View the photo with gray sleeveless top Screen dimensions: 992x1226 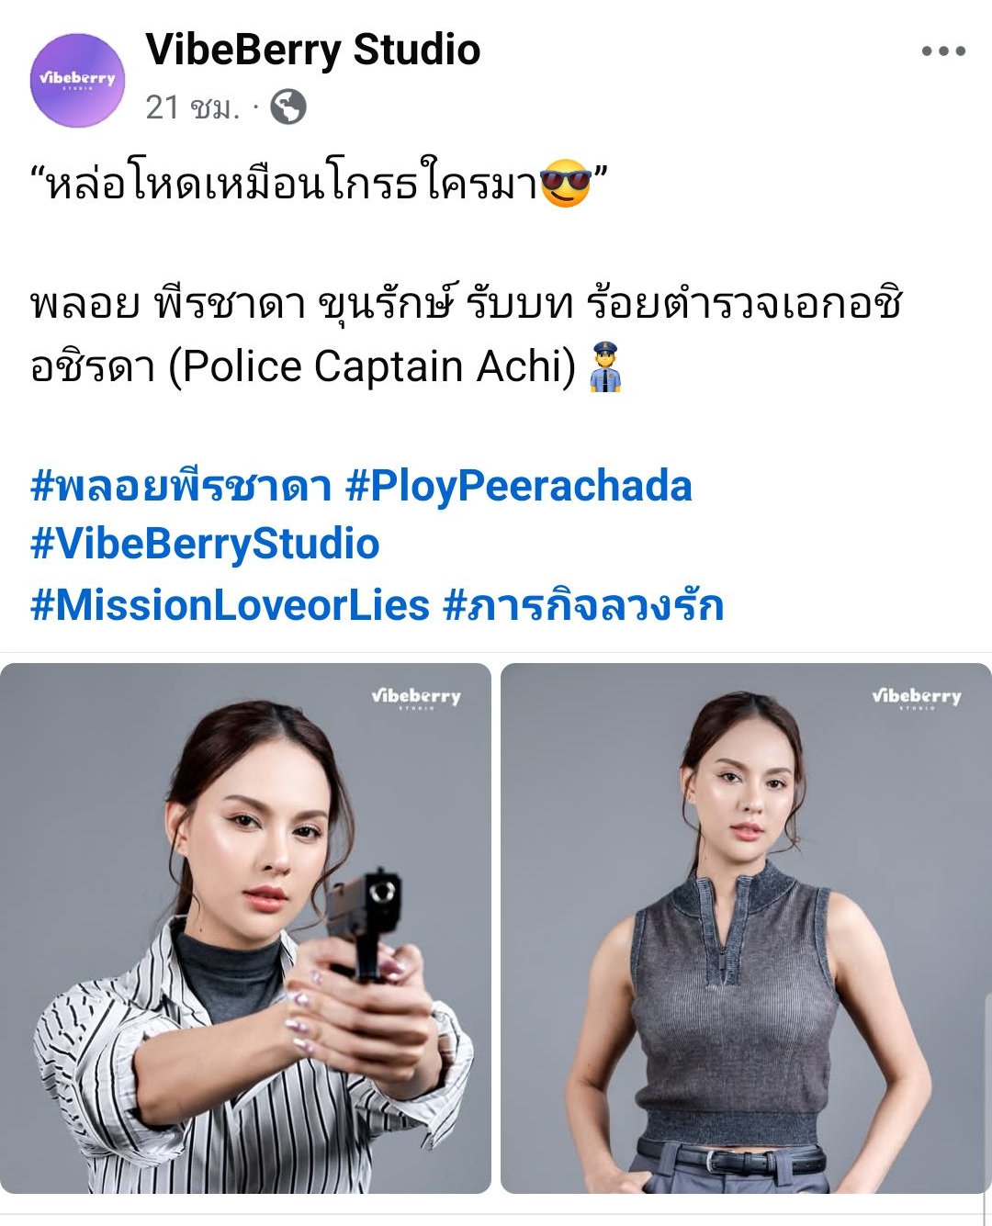click(746, 928)
